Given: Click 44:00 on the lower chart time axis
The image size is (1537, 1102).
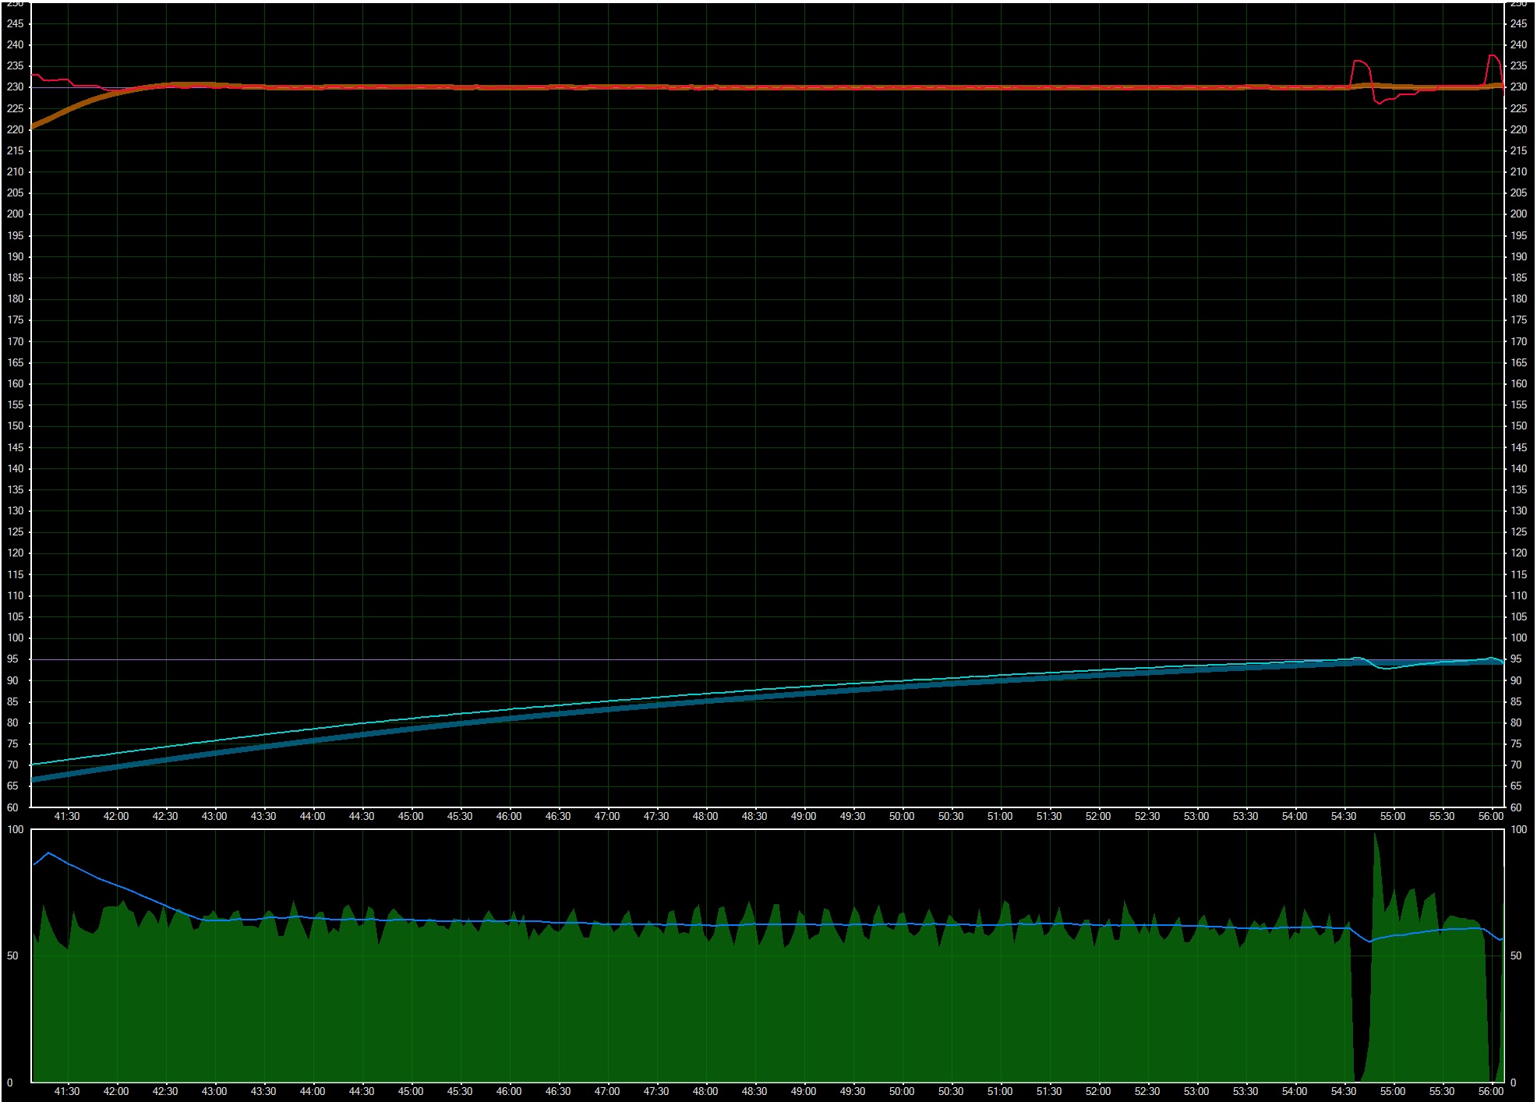Looking at the screenshot, I should 313,1092.
